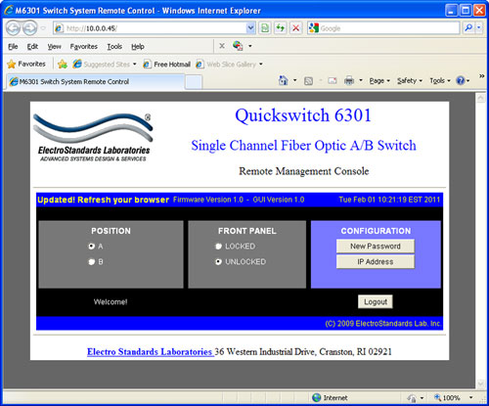Click the 'Tue Feb 01 10:21:19 EST 2011' timestamp
The width and height of the screenshot is (489, 406).
(389, 200)
